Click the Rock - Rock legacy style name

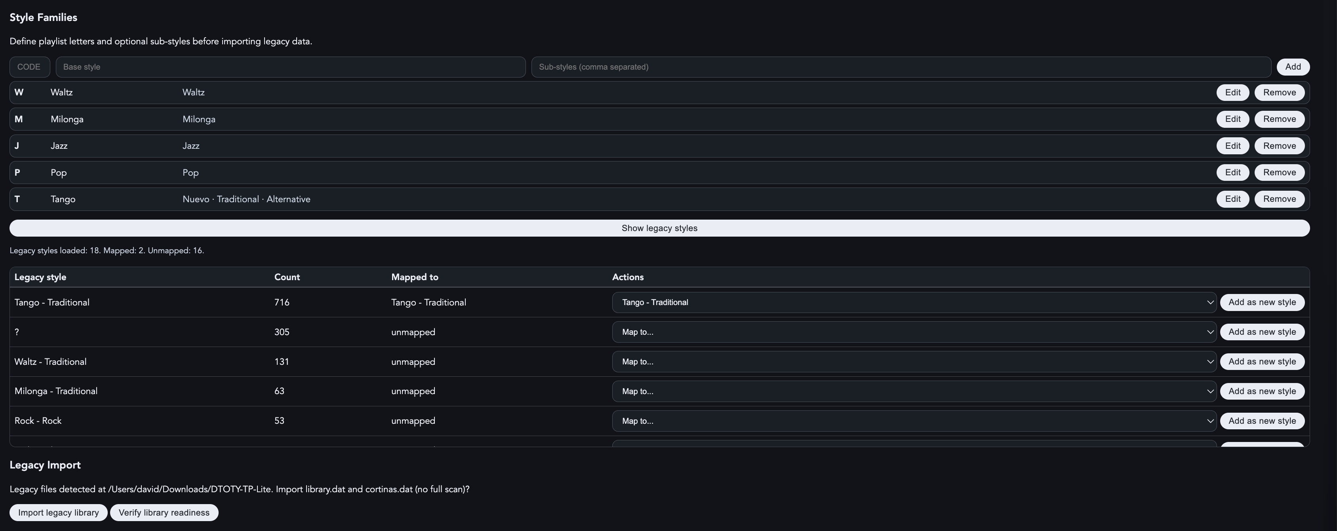tap(38, 421)
